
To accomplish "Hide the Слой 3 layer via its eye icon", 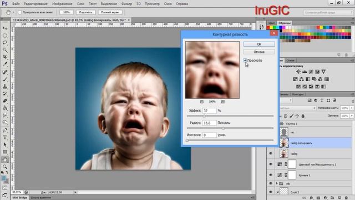I will tap(271, 192).
